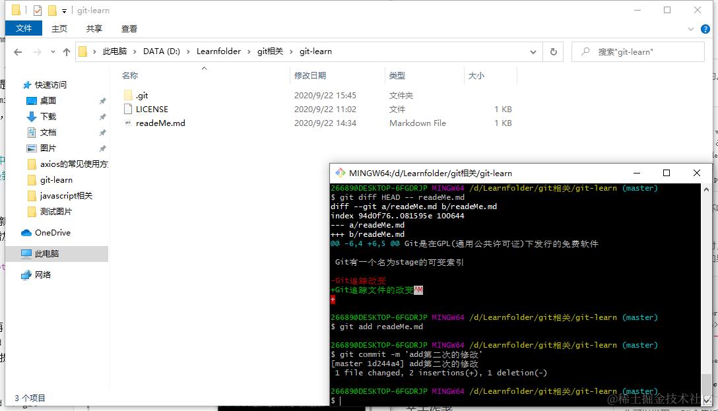
Task: Select the .git folder
Action: (x=142, y=95)
